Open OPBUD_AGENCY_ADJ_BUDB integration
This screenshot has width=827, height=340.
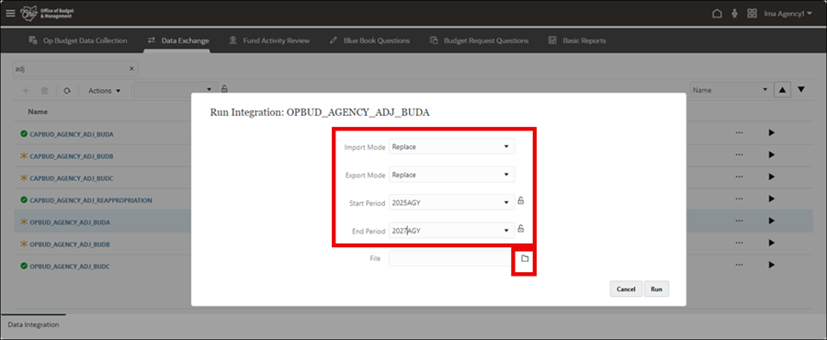(70, 244)
